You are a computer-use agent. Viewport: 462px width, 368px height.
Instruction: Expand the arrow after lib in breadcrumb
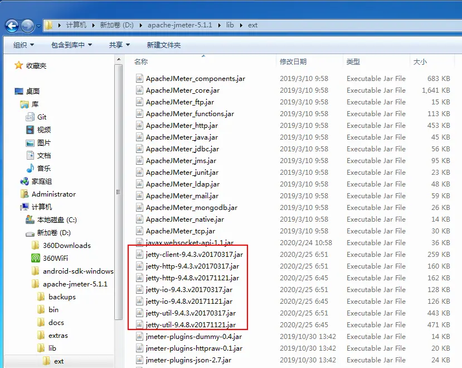tap(241, 25)
